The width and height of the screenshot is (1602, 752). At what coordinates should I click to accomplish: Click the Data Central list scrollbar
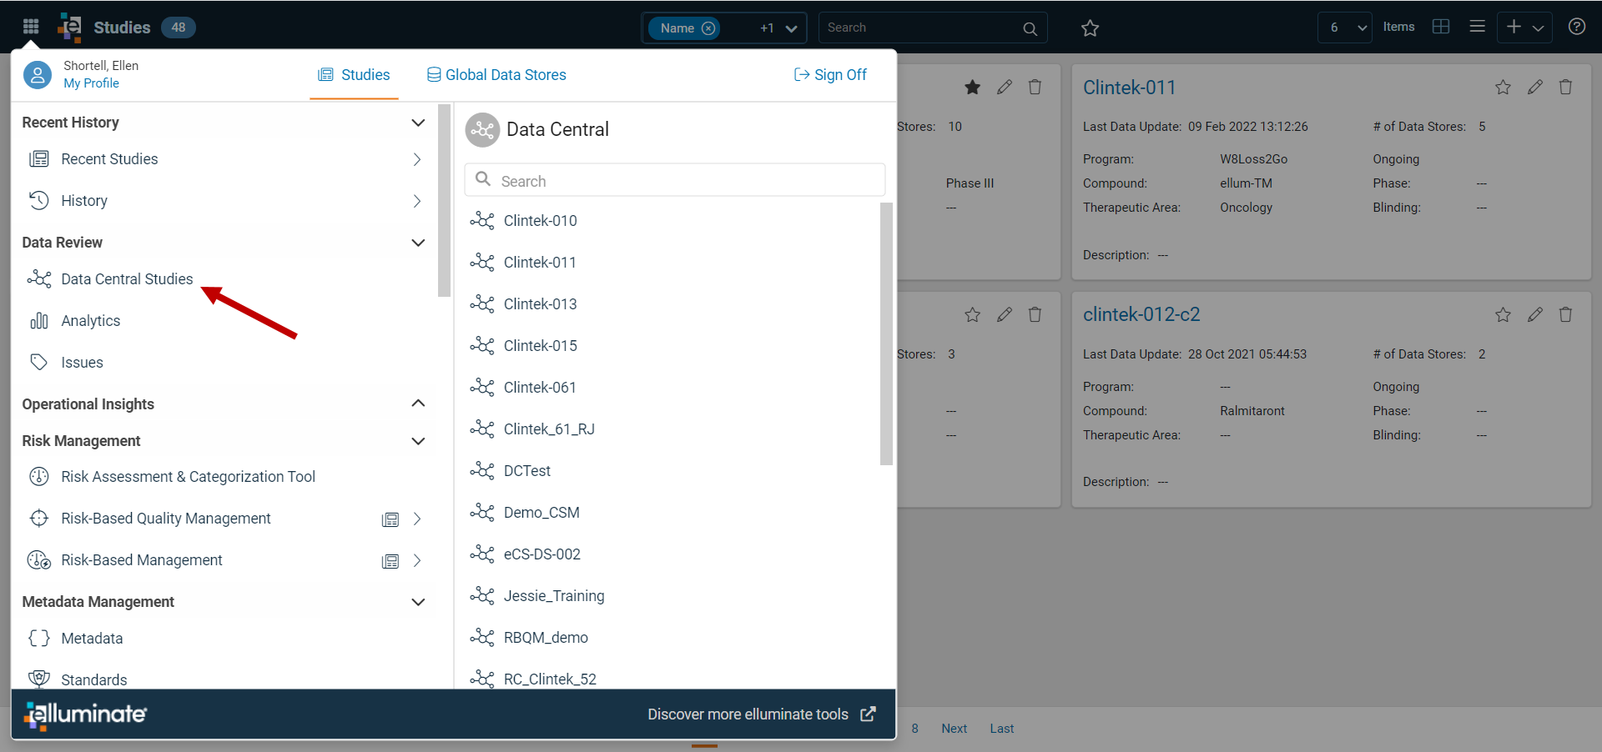(x=886, y=333)
